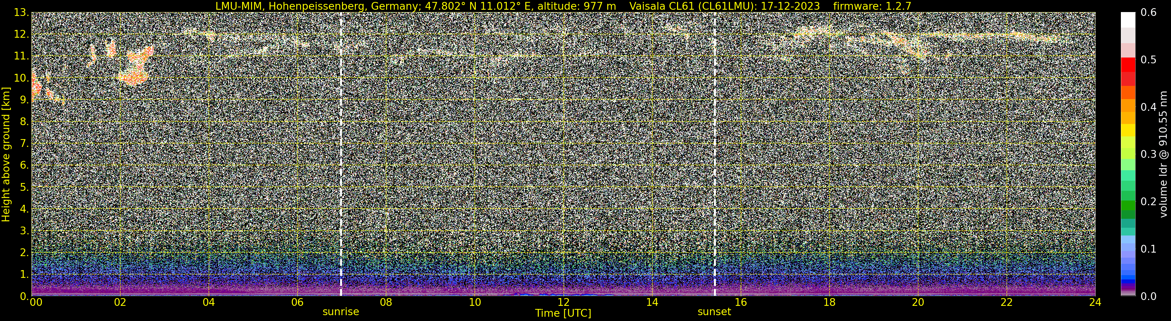Click the time axis tick label 20
Viewport: 1171px width, 321px height.
pos(918,302)
